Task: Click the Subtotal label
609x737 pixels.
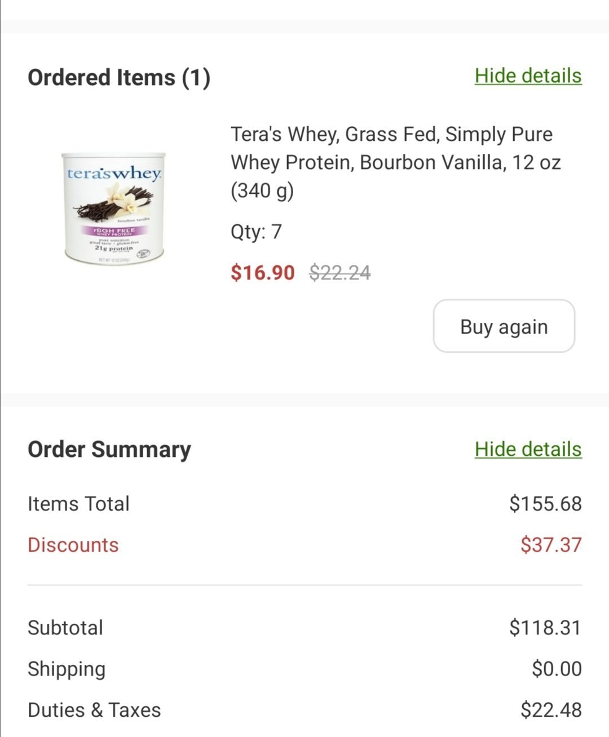Action: click(x=65, y=628)
